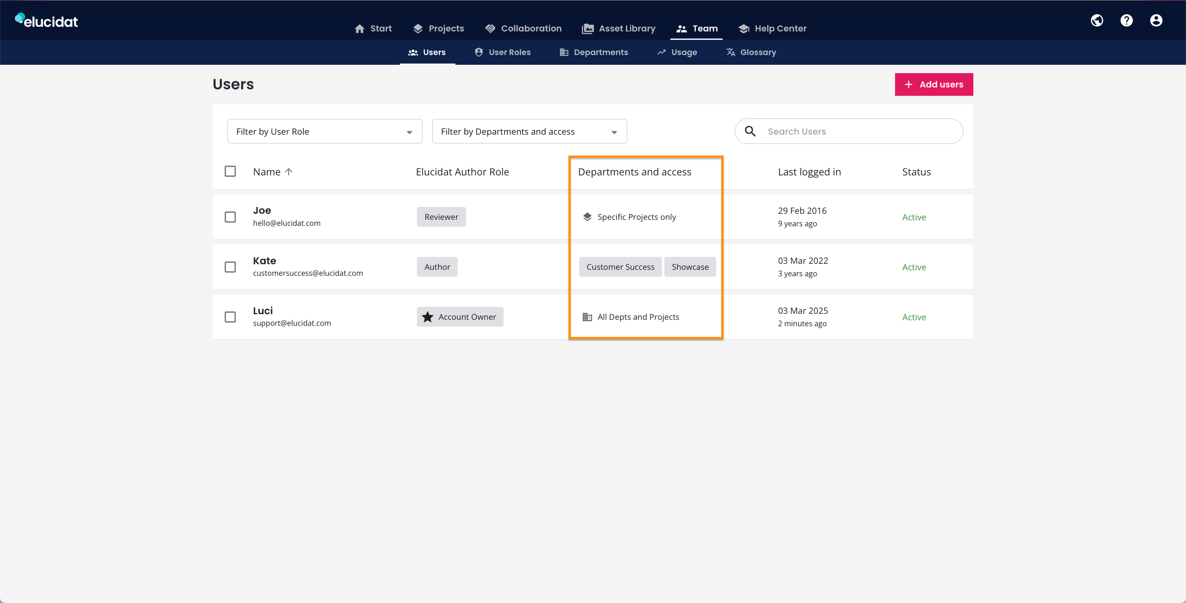Click the Customer Success department tag
The image size is (1186, 603).
tap(620, 267)
